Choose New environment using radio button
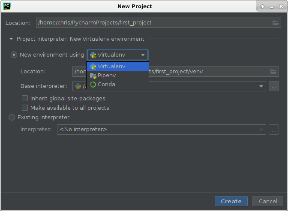This screenshot has width=288, height=211. 14,55
